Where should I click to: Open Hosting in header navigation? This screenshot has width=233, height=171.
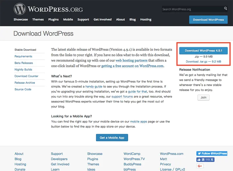tap(146, 19)
